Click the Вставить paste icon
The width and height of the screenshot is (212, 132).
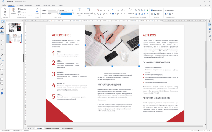click(x=14, y=10)
